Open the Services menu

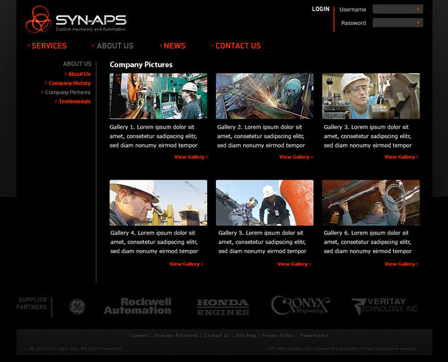[x=49, y=46]
